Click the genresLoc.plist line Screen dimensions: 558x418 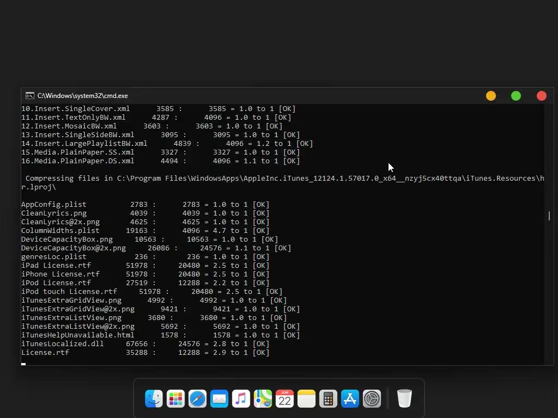click(x=145, y=257)
